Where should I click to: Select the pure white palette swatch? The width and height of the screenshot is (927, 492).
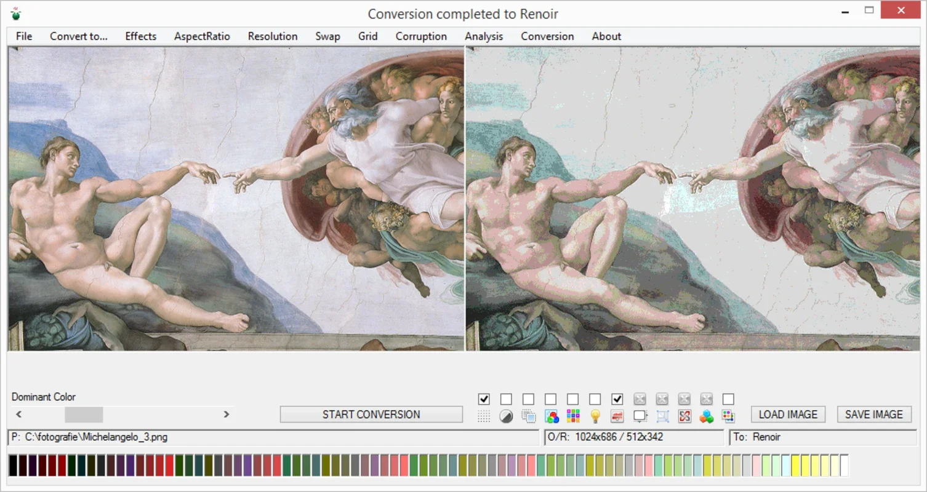coord(844,466)
